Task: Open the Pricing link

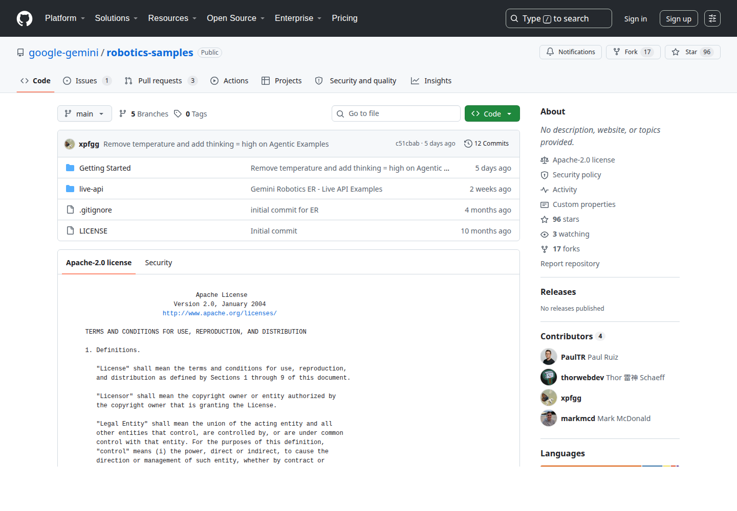Action: [x=344, y=18]
